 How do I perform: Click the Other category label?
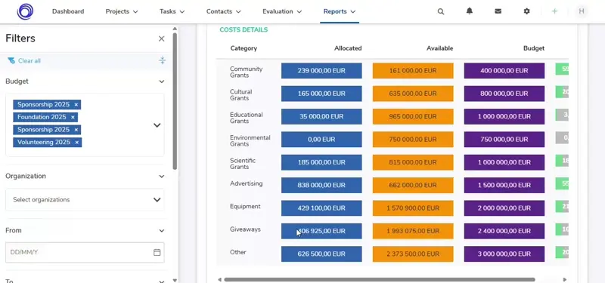pyautogui.click(x=238, y=252)
